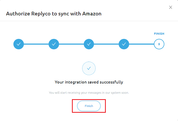
Task: Click the step 5 circle
Action: [159, 44]
